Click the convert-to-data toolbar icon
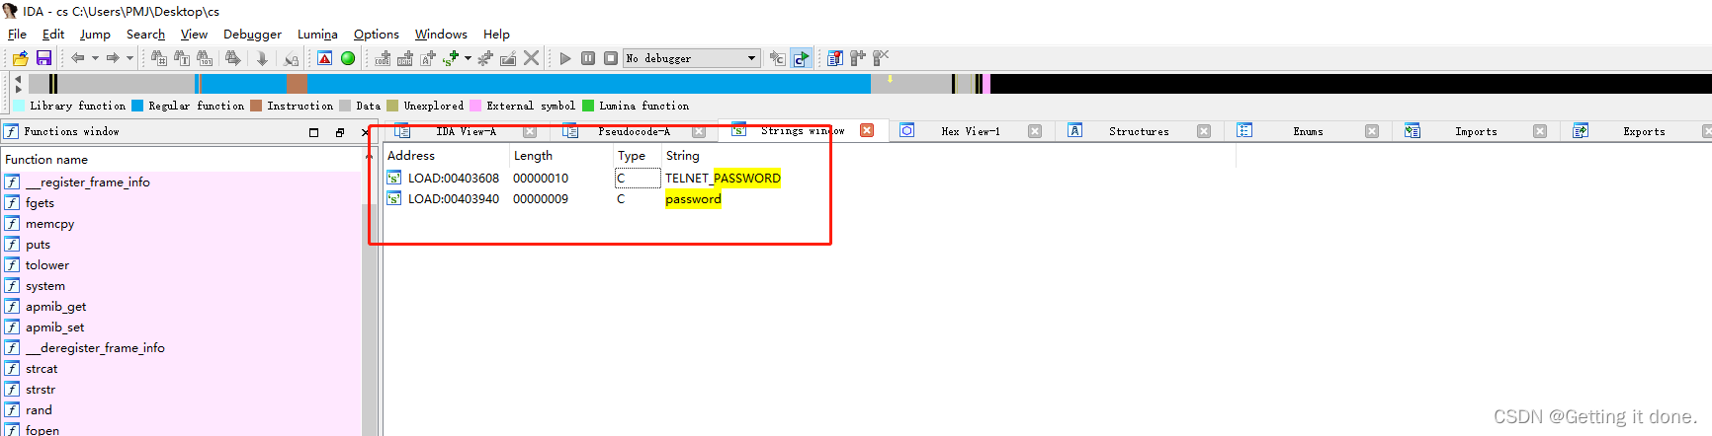 tap(405, 58)
